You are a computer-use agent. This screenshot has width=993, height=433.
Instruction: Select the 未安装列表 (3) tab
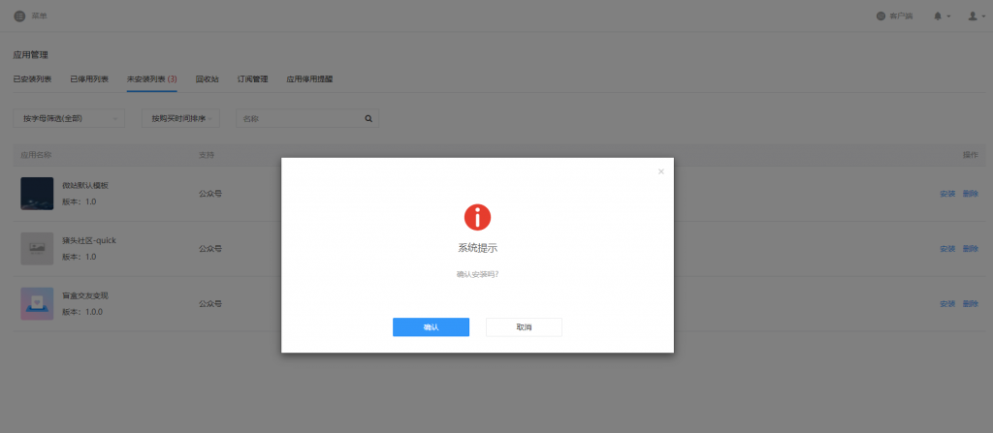[x=152, y=79]
